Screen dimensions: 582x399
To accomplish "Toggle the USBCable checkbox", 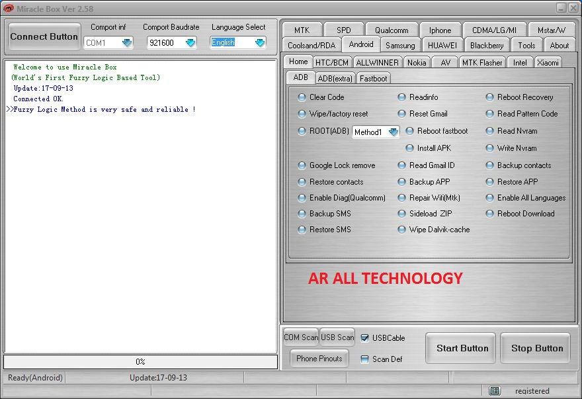I will click(365, 337).
